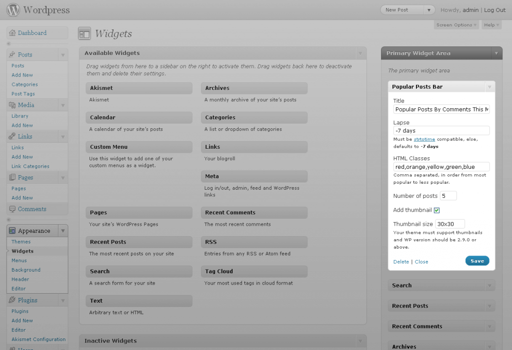Click the Thumbnail size field
The width and height of the screenshot is (512, 350).
point(450,224)
